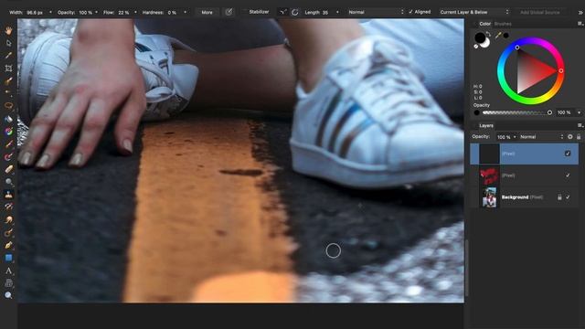Select the Gradient colour wheel tool

(8, 132)
